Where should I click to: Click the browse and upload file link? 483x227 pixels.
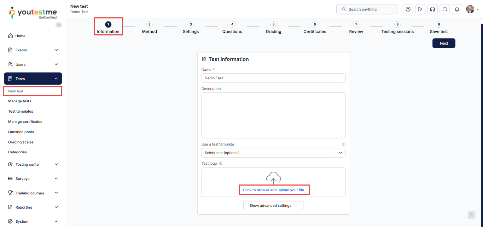tap(273, 190)
